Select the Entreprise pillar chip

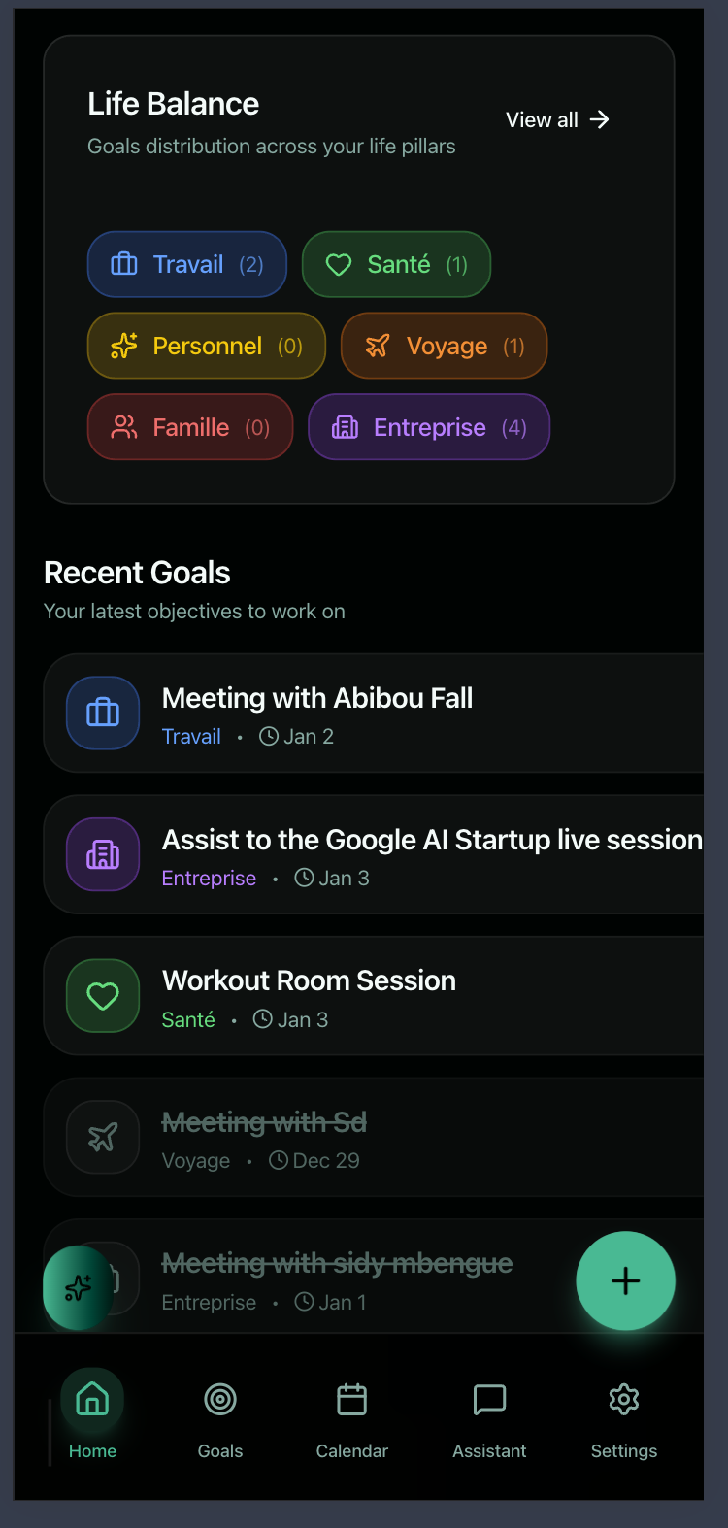[x=429, y=427]
